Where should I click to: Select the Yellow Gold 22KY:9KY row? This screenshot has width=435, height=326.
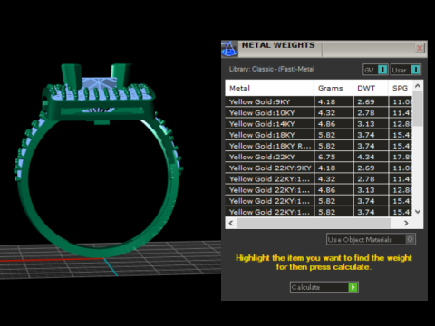pos(318,168)
